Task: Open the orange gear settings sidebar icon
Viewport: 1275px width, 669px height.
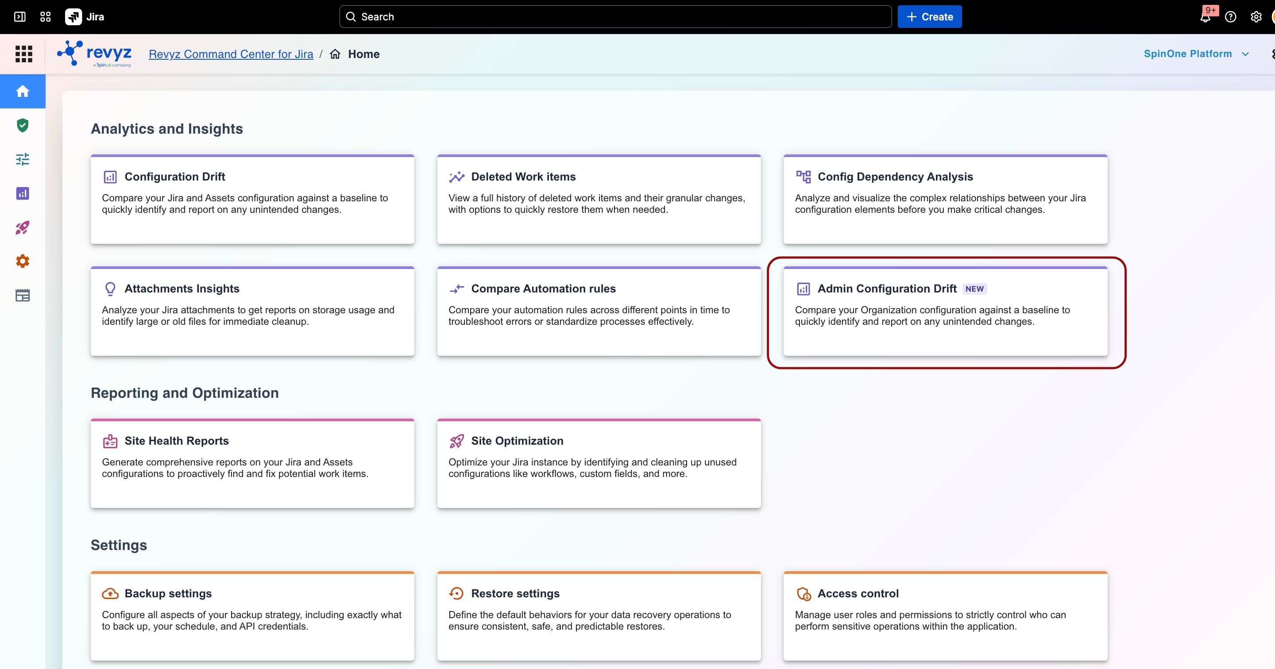Action: [22, 261]
